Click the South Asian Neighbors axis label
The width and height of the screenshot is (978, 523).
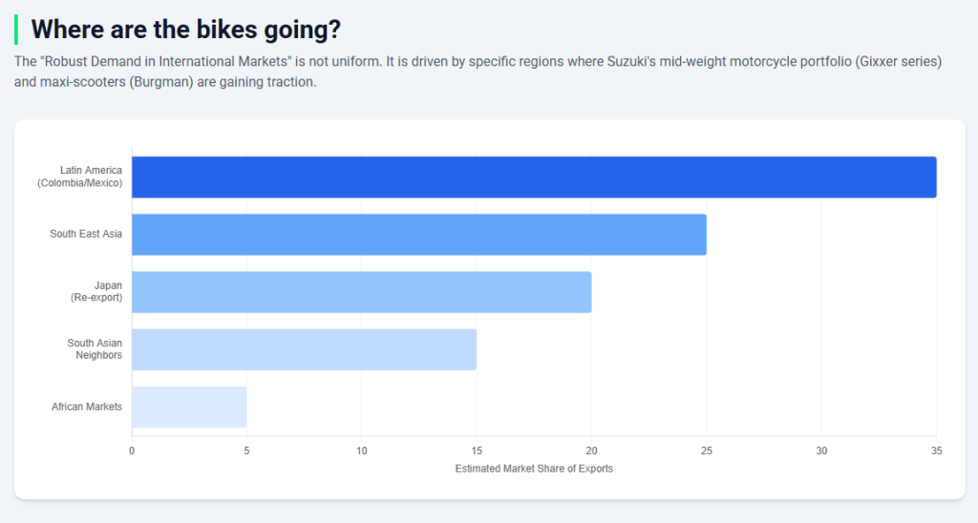point(95,349)
